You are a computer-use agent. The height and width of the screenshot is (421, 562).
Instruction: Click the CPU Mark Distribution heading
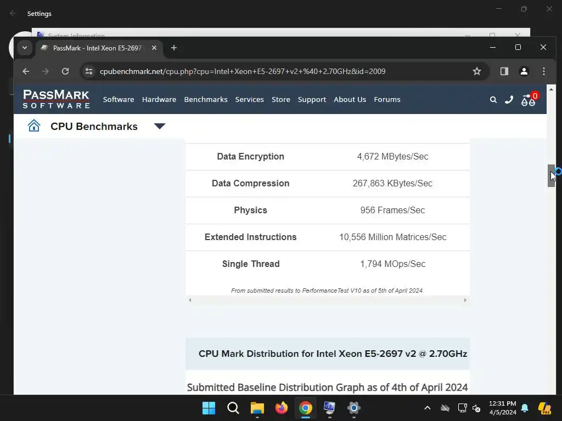click(x=333, y=354)
